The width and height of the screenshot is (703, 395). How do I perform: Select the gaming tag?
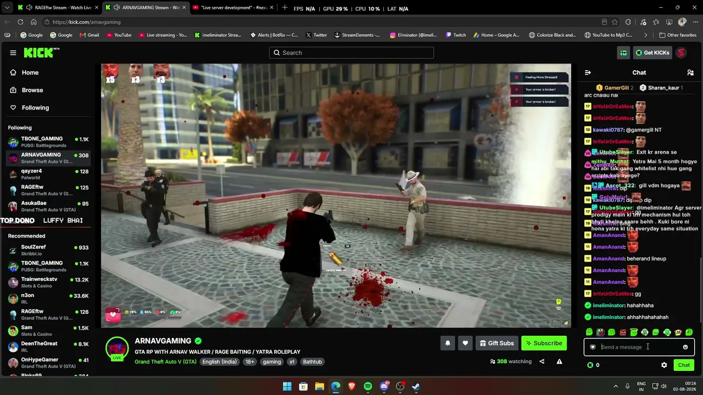click(x=272, y=362)
